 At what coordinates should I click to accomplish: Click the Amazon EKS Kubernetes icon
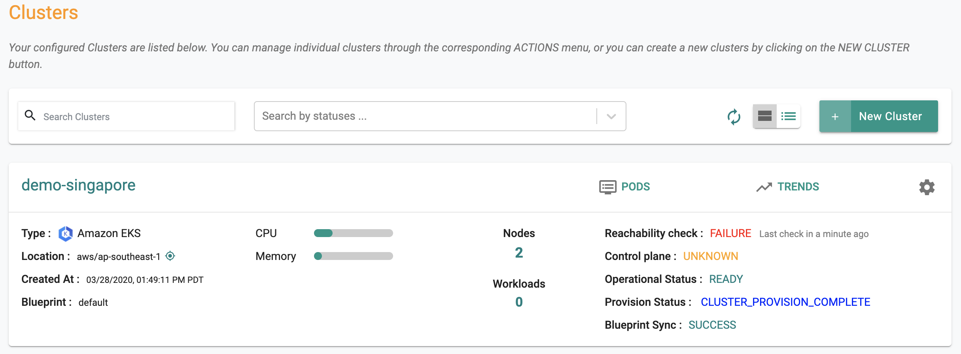point(65,233)
